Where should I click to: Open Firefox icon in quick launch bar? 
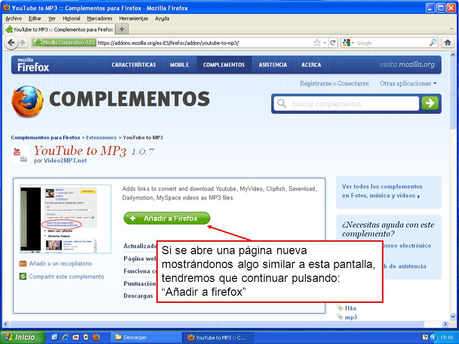(x=97, y=337)
